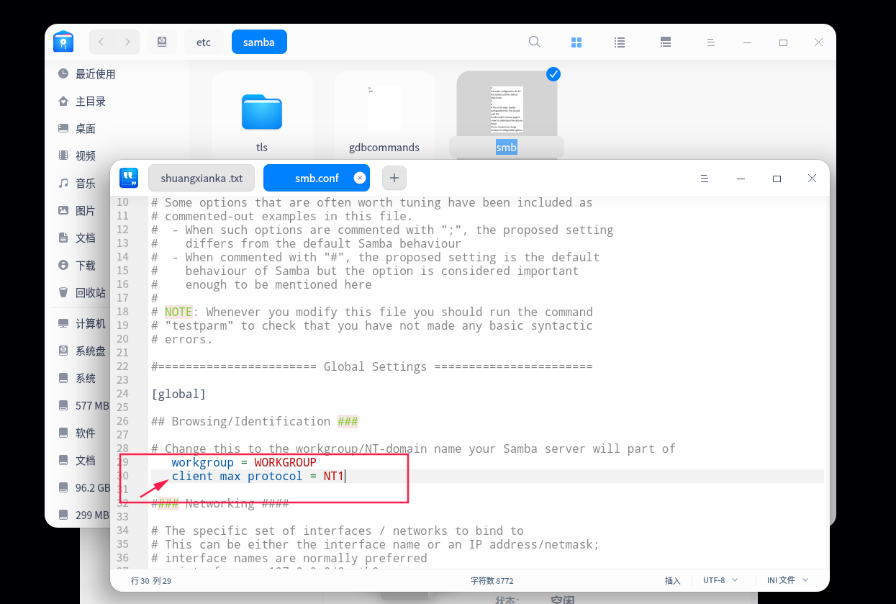Open the INI 文件 syntax dropdown
896x604 pixels.
788,580
